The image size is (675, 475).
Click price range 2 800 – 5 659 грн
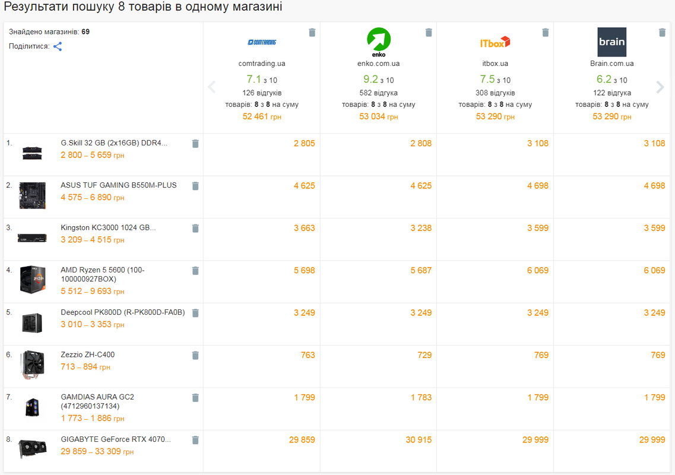pyautogui.click(x=93, y=155)
